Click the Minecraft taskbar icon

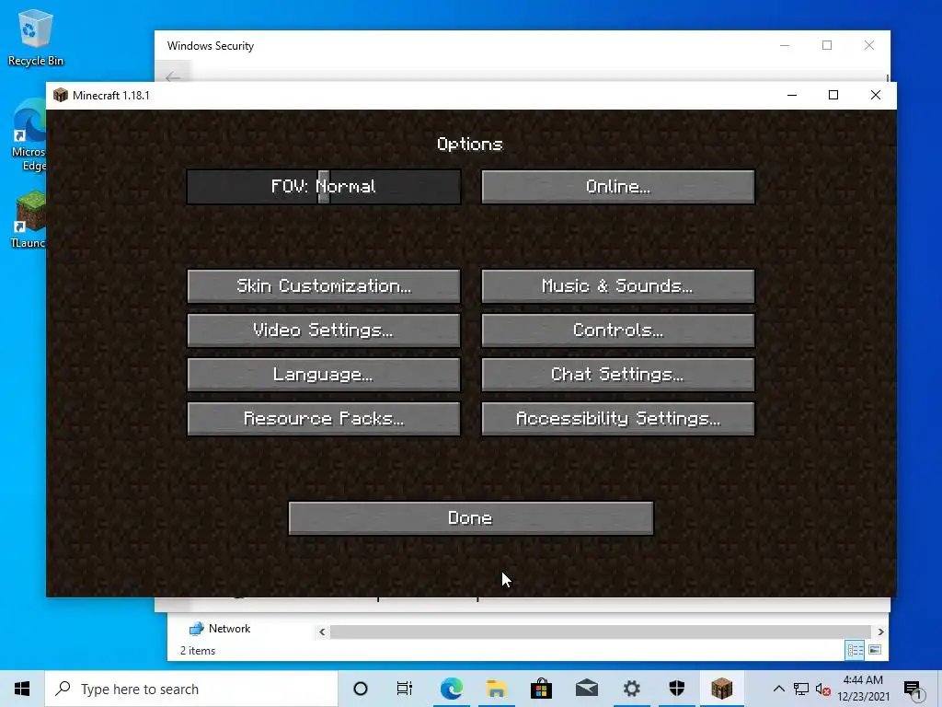(x=721, y=689)
